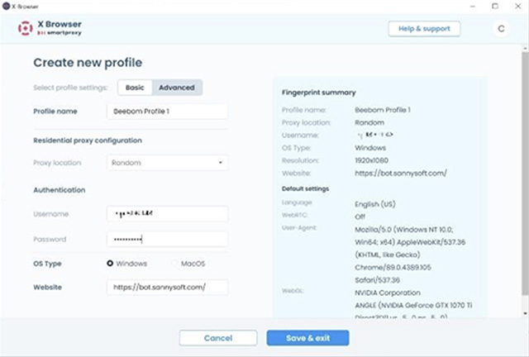Viewport: 529px width, 357px height.
Task: Focus the Username input field
Action: pyautogui.click(x=167, y=213)
